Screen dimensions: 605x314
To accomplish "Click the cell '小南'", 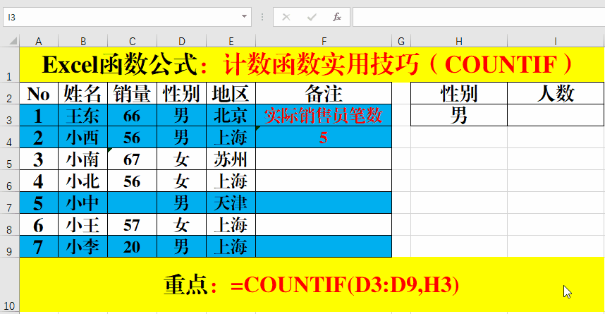I will (83, 159).
